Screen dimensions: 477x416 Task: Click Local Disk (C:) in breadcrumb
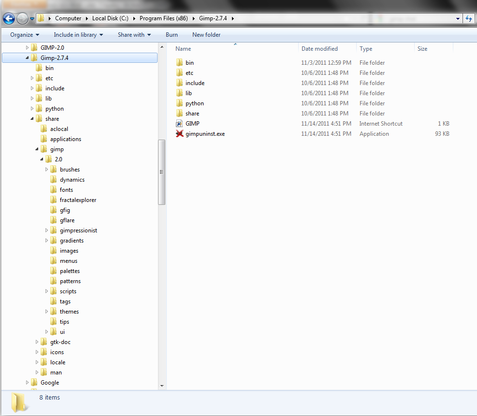pos(110,18)
